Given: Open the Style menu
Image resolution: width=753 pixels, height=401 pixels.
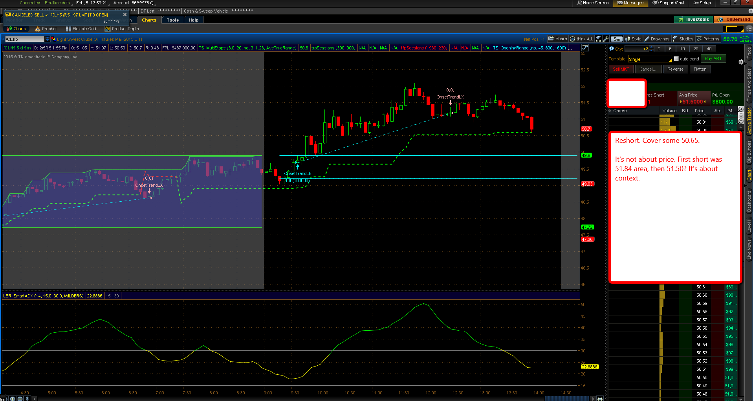Looking at the screenshot, I should (x=633, y=39).
